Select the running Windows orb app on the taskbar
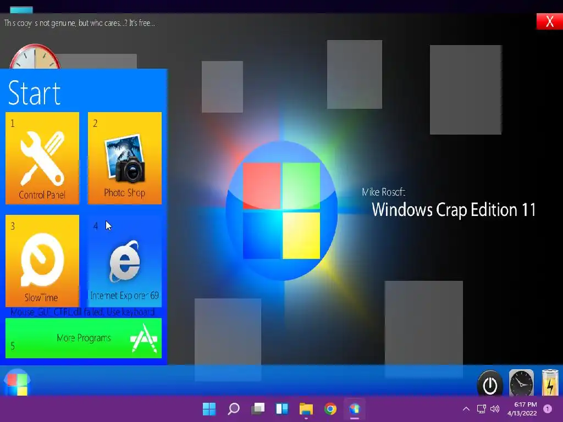The height and width of the screenshot is (422, 563). point(355,409)
